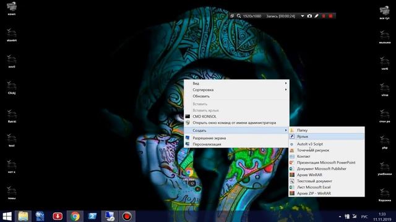Select desktop icon xxvil
396x222 pixels.
[12, 62]
